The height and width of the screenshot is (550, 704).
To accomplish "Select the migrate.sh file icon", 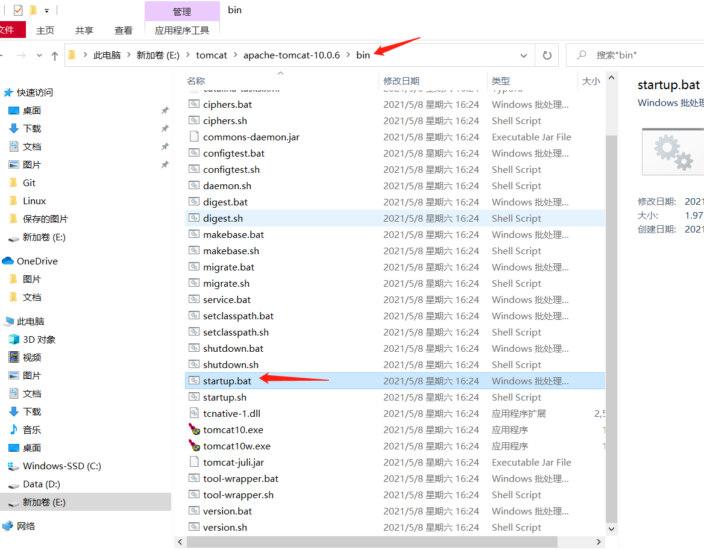I will [194, 283].
